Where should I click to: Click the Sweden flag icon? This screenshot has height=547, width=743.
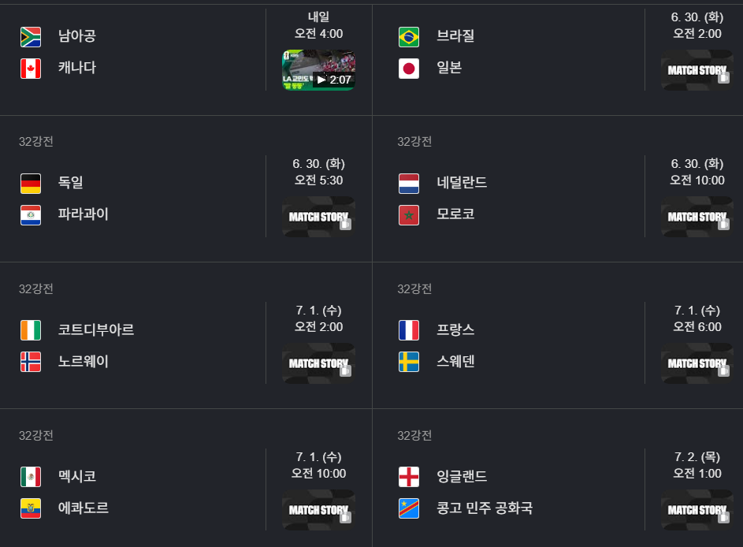[x=409, y=362]
